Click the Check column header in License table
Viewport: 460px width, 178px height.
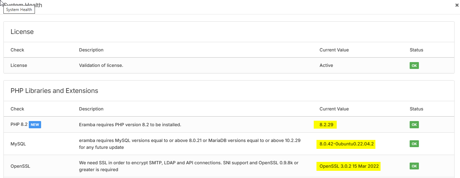[x=17, y=50]
